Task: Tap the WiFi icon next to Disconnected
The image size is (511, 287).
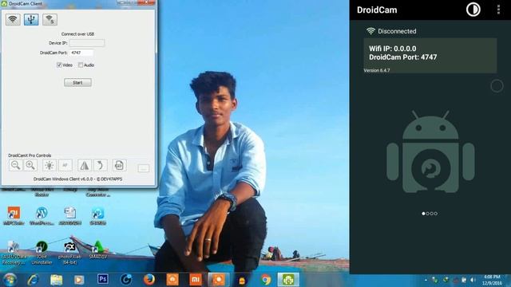Action: pos(370,31)
